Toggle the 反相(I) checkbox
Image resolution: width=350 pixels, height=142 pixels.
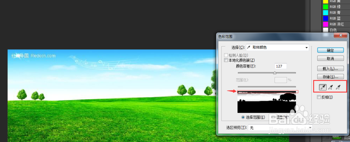tap(319, 97)
